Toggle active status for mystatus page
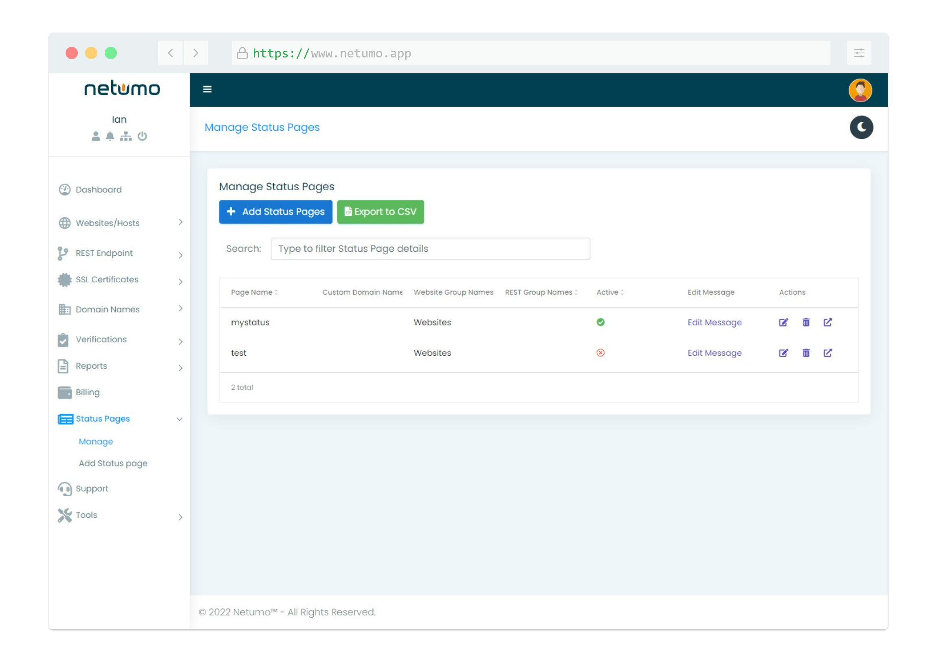This screenshot has height=662, width=937. [x=600, y=322]
